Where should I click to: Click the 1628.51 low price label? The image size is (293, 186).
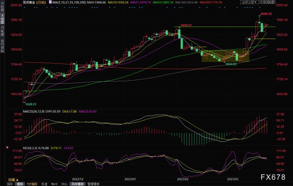31,104
